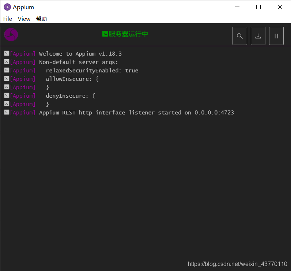The image size is (291, 271).
Task: Select log line 'Welcome to Appium v1.18.3'
Action: 80,54
